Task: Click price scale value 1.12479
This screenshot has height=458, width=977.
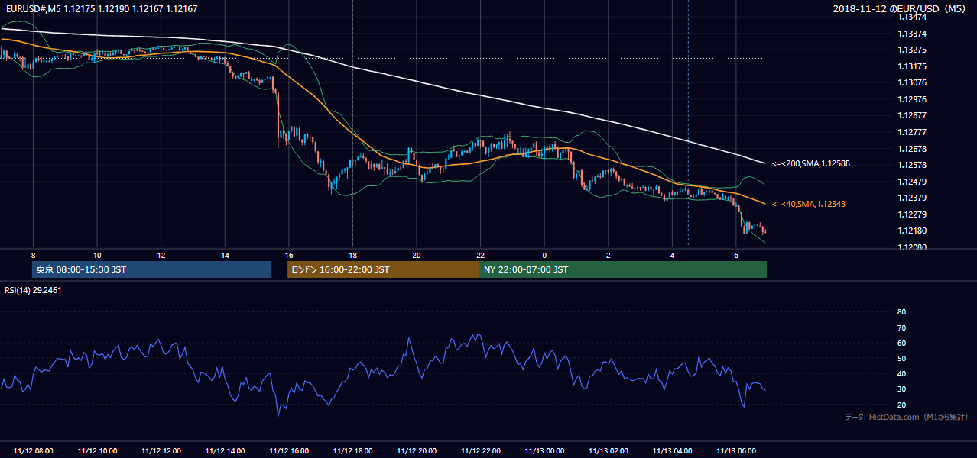Action: click(x=912, y=182)
